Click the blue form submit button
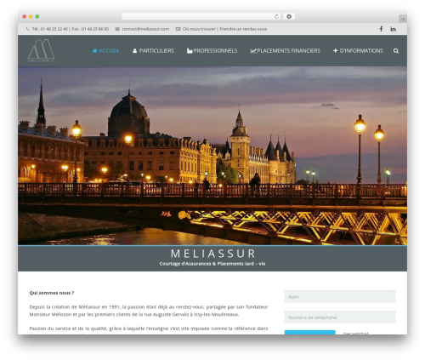425x360 pixels. (310, 332)
